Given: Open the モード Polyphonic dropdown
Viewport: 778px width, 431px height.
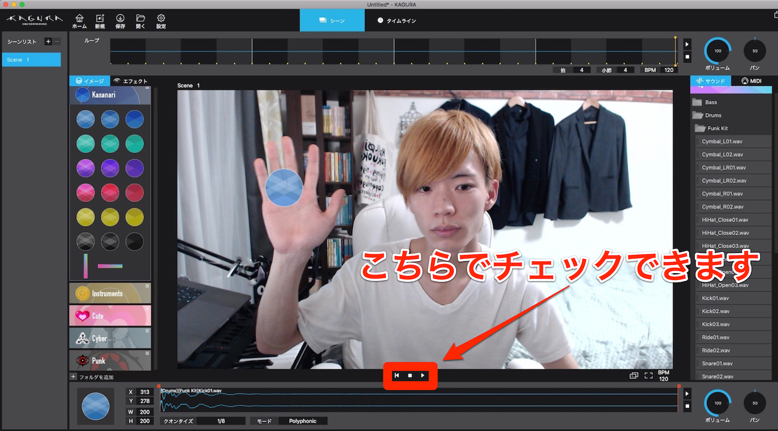Looking at the screenshot, I should pyautogui.click(x=303, y=421).
